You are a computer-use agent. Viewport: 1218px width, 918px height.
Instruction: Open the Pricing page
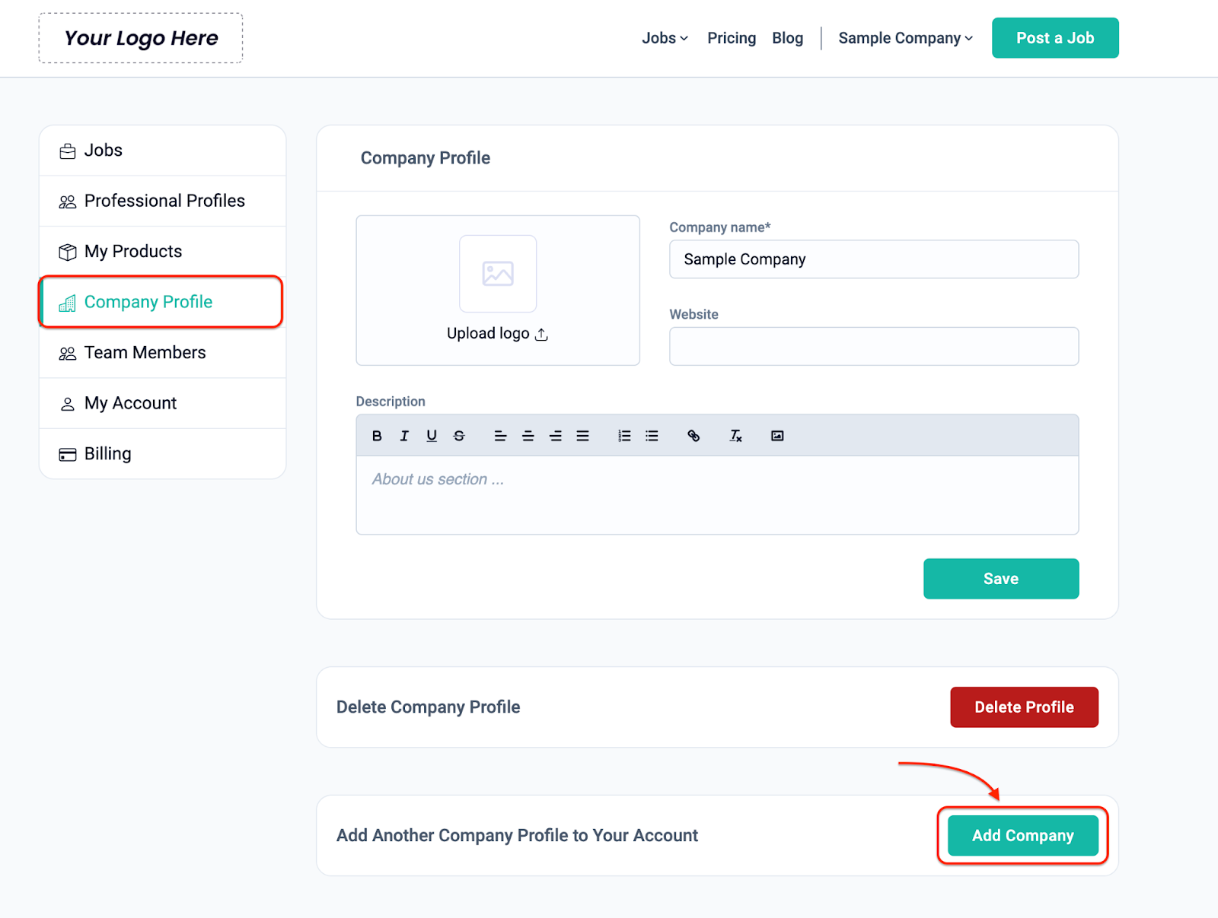[x=732, y=38]
